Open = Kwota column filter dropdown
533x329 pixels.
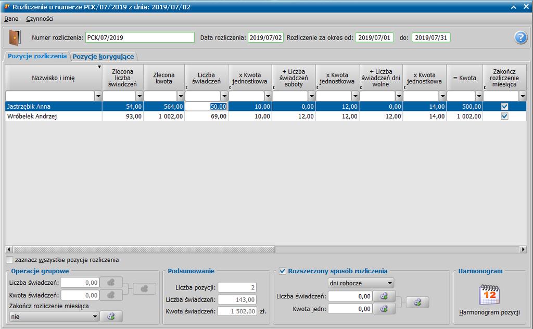[479, 96]
